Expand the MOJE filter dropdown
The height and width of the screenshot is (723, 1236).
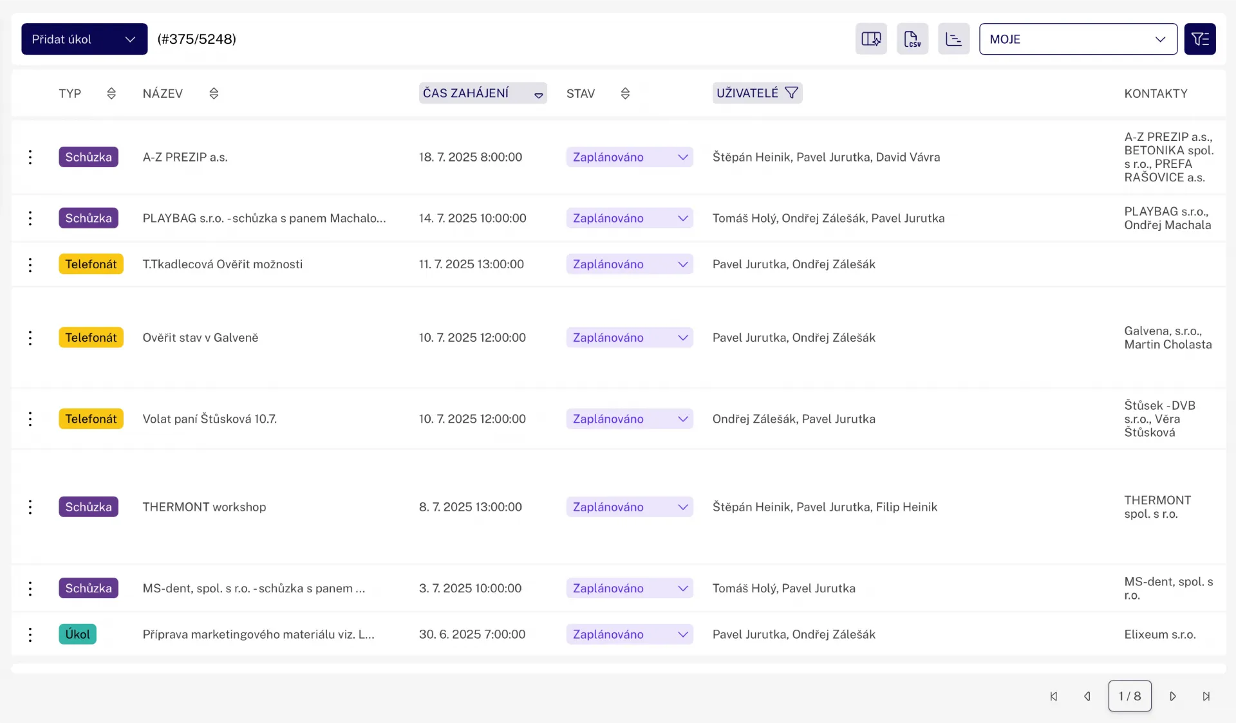pos(1078,39)
